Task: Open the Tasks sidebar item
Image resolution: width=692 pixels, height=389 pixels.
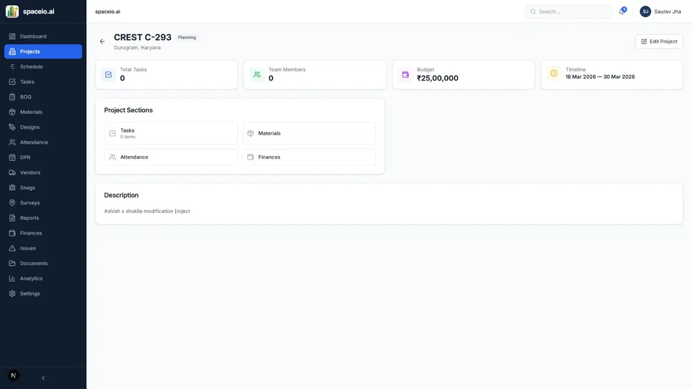Action: (43, 82)
